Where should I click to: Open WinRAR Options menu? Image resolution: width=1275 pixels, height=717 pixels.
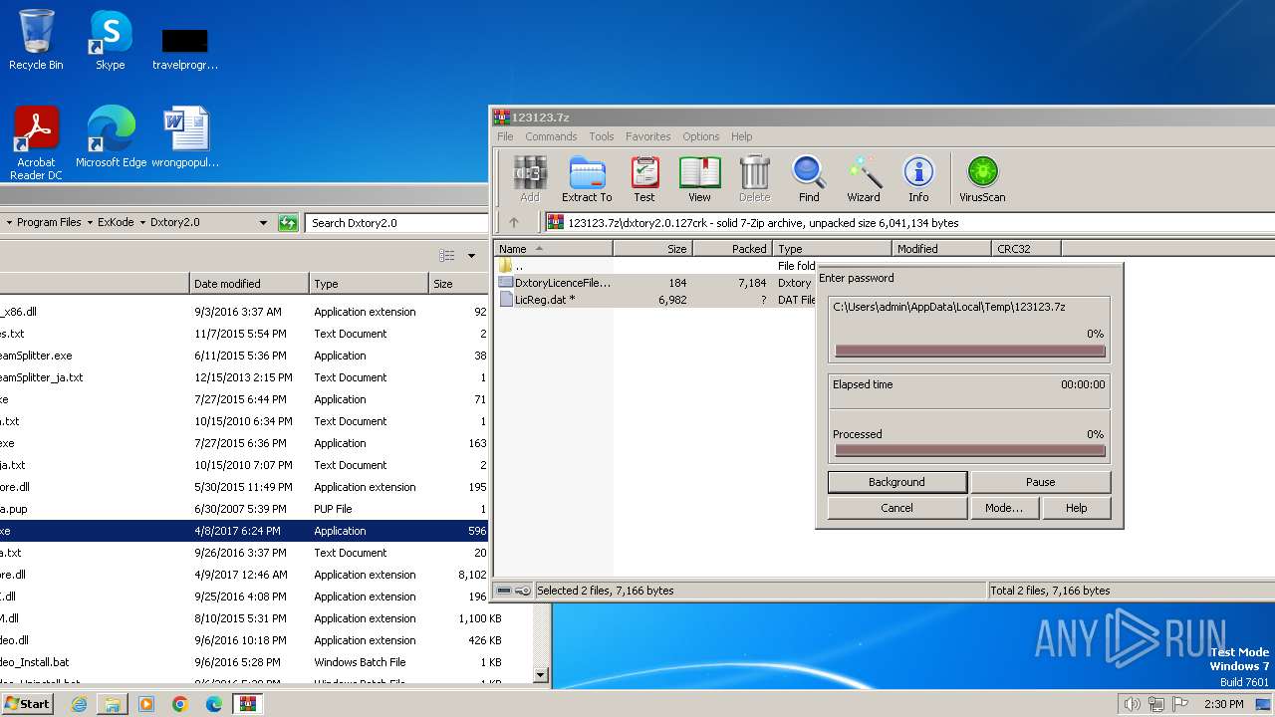tap(701, 136)
